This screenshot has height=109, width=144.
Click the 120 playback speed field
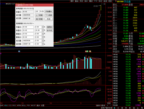point(37,11)
